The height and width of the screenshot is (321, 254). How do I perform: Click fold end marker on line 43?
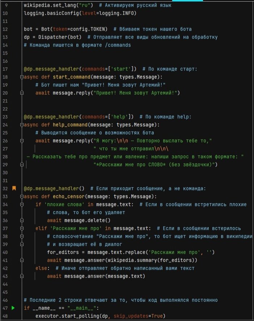(x=22, y=276)
